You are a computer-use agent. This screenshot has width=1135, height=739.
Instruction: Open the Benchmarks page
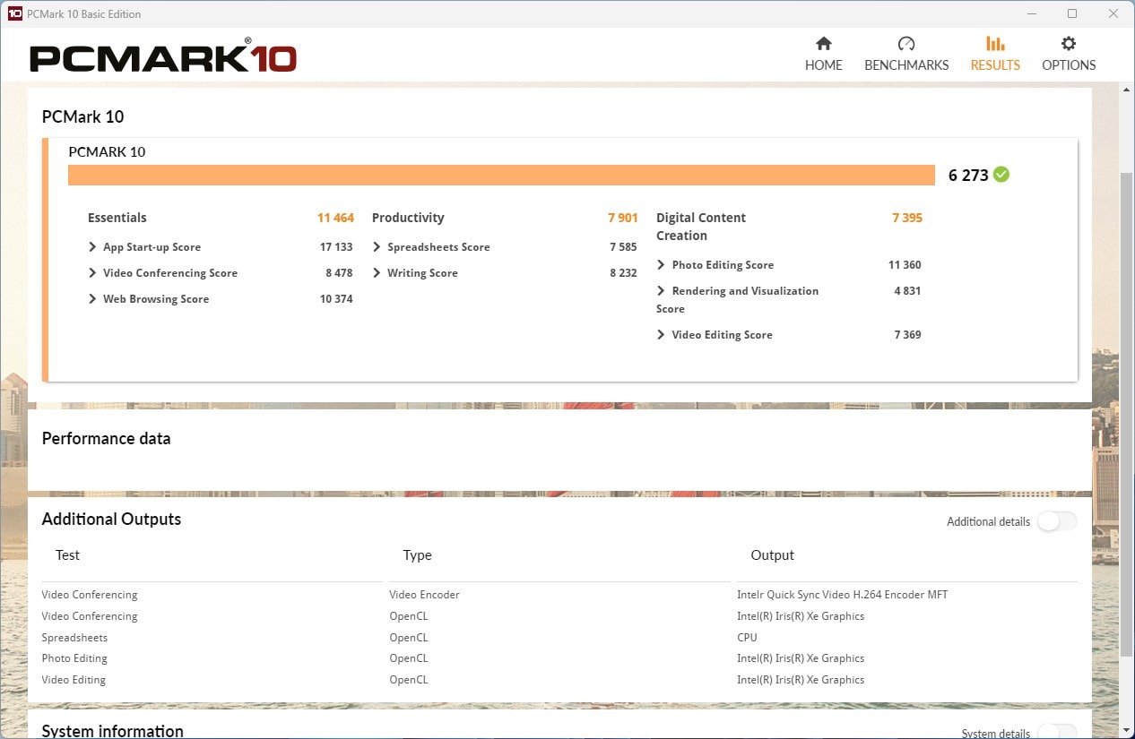(x=906, y=54)
